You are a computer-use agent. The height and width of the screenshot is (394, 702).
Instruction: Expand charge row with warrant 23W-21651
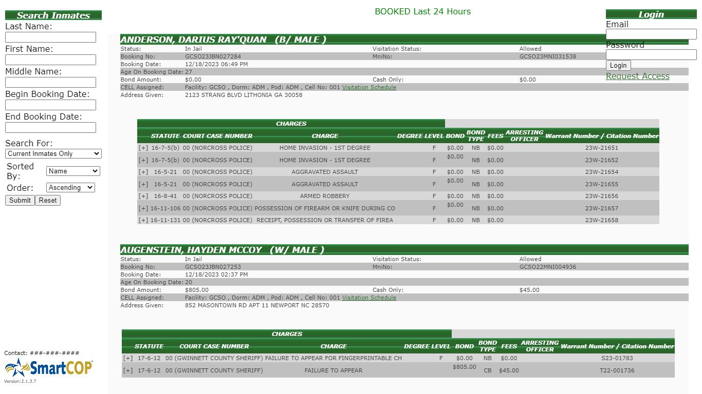pos(143,148)
